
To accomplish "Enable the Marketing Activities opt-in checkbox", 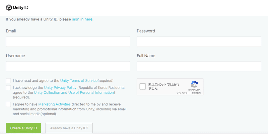I will tap(8, 104).
